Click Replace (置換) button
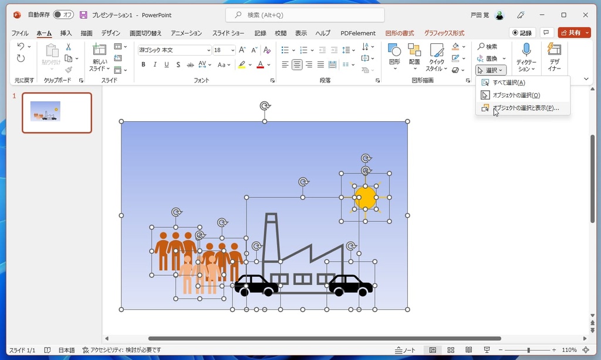Viewport: 601px width, 360px height. (487, 59)
